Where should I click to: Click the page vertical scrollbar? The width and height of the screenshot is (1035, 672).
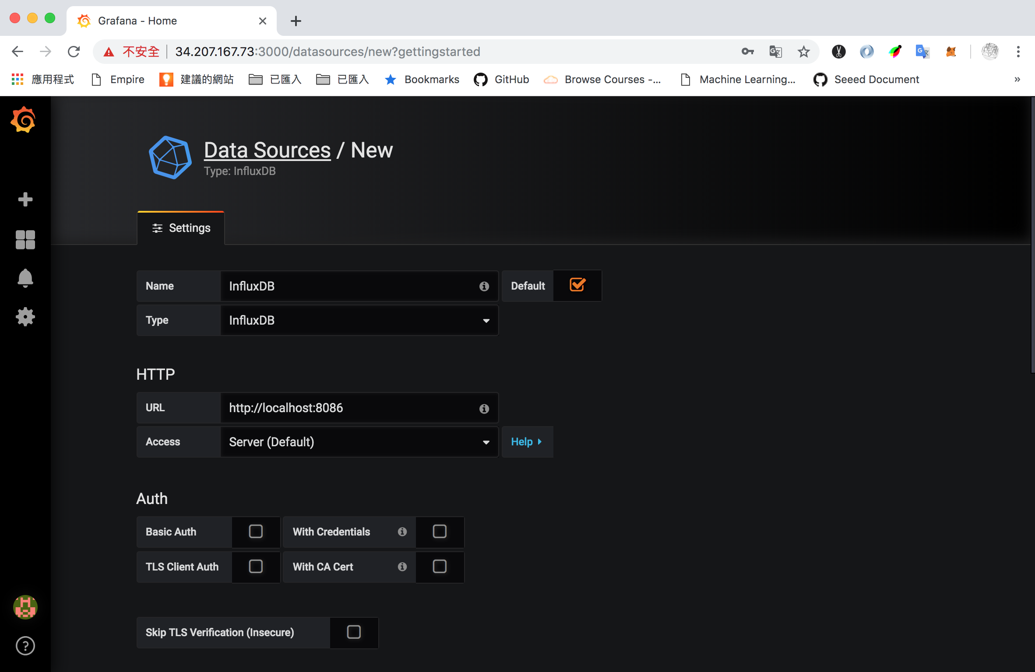click(1032, 234)
